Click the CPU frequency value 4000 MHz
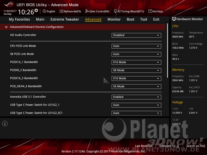207x155 pixels. click(x=178, y=37)
